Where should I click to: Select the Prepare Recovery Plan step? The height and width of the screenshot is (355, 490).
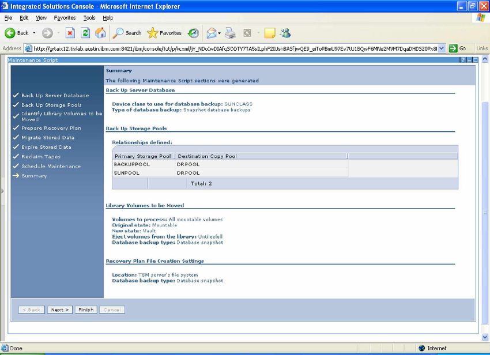(51, 128)
